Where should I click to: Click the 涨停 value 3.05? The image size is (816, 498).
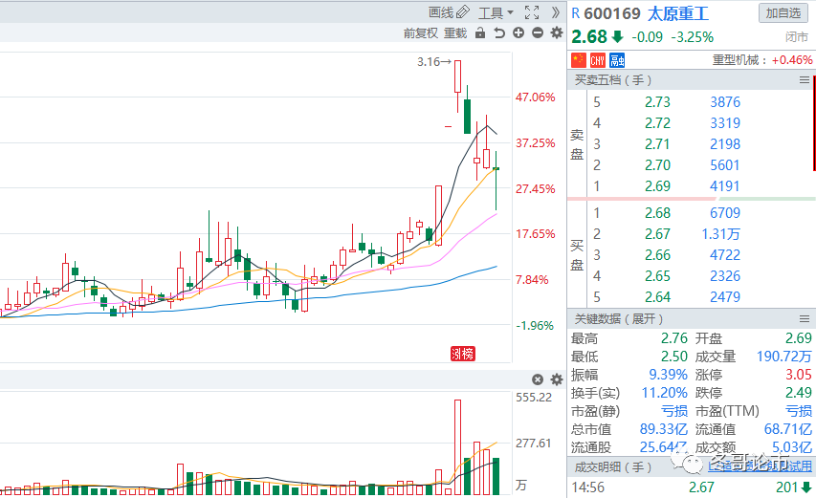click(799, 375)
